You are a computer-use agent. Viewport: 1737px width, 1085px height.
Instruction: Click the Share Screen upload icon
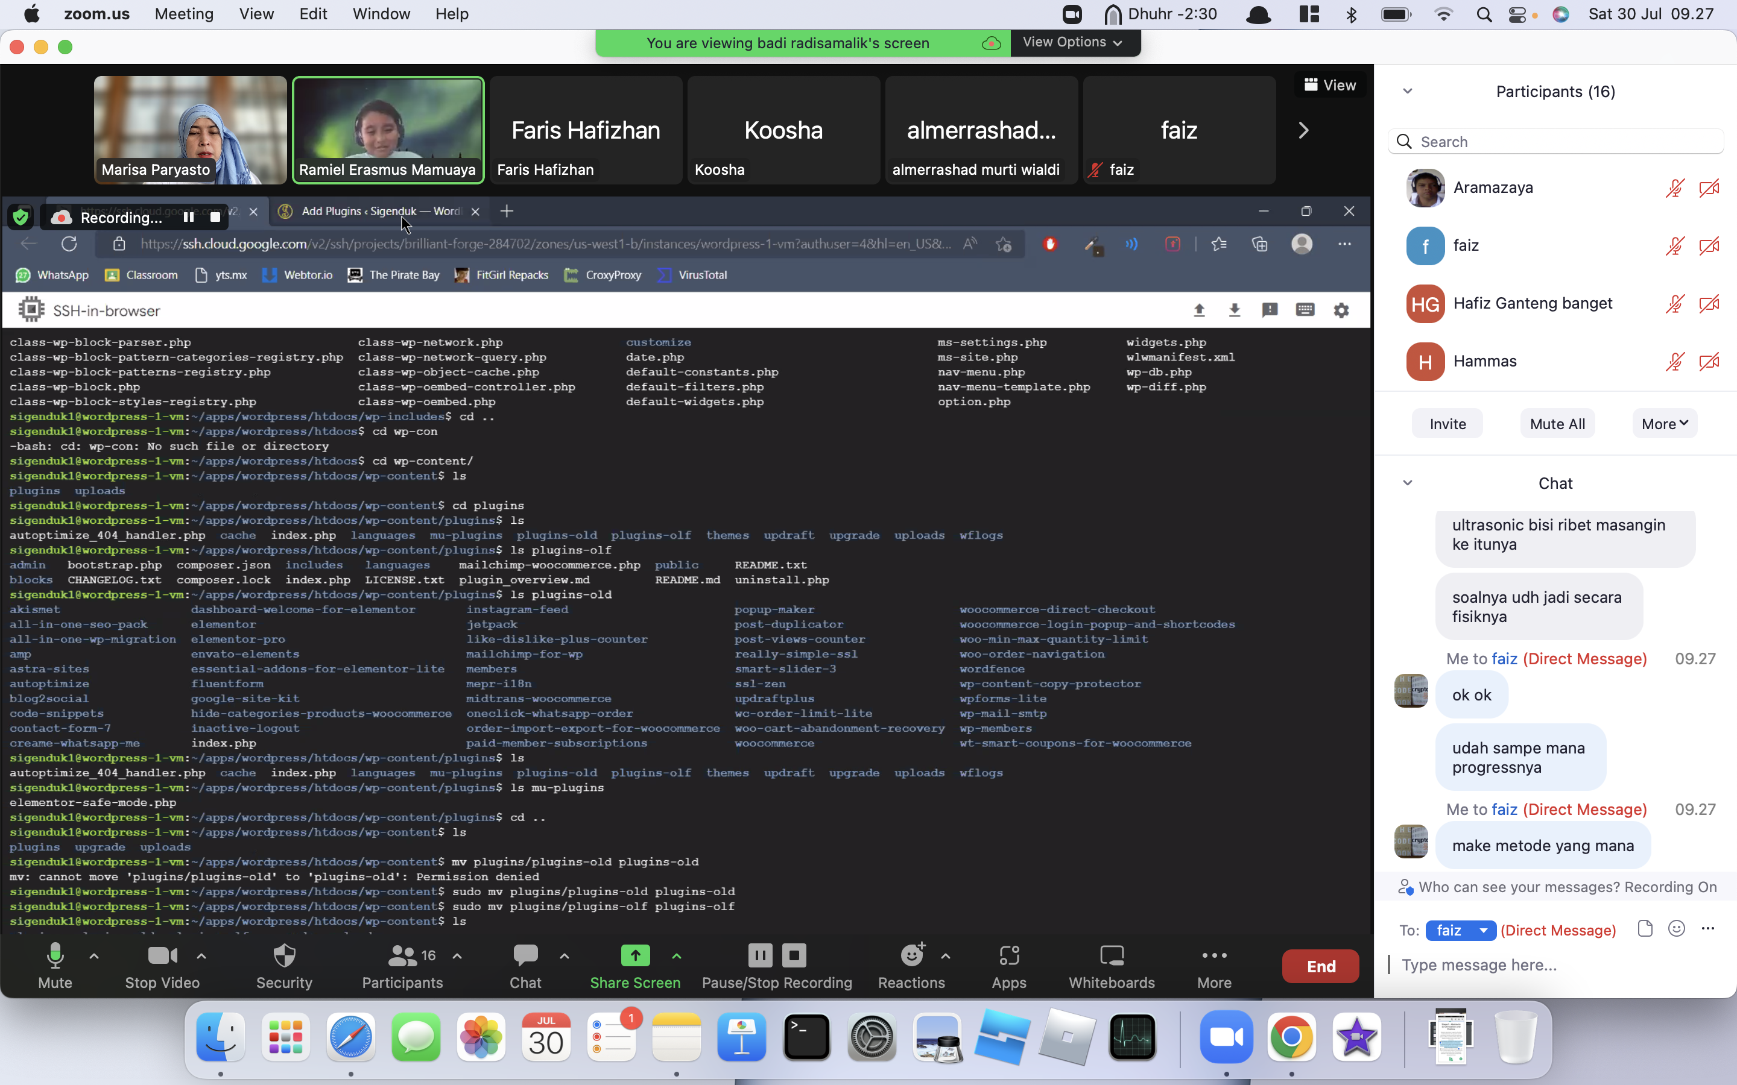click(x=635, y=955)
